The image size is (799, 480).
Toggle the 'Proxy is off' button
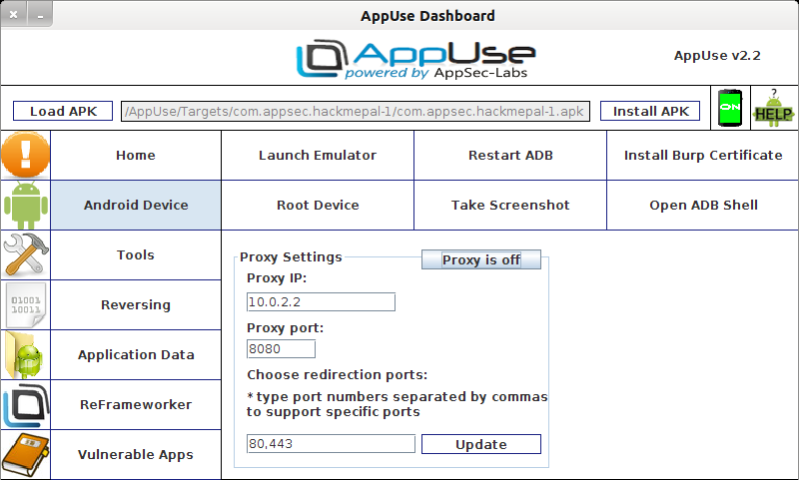coord(481,259)
